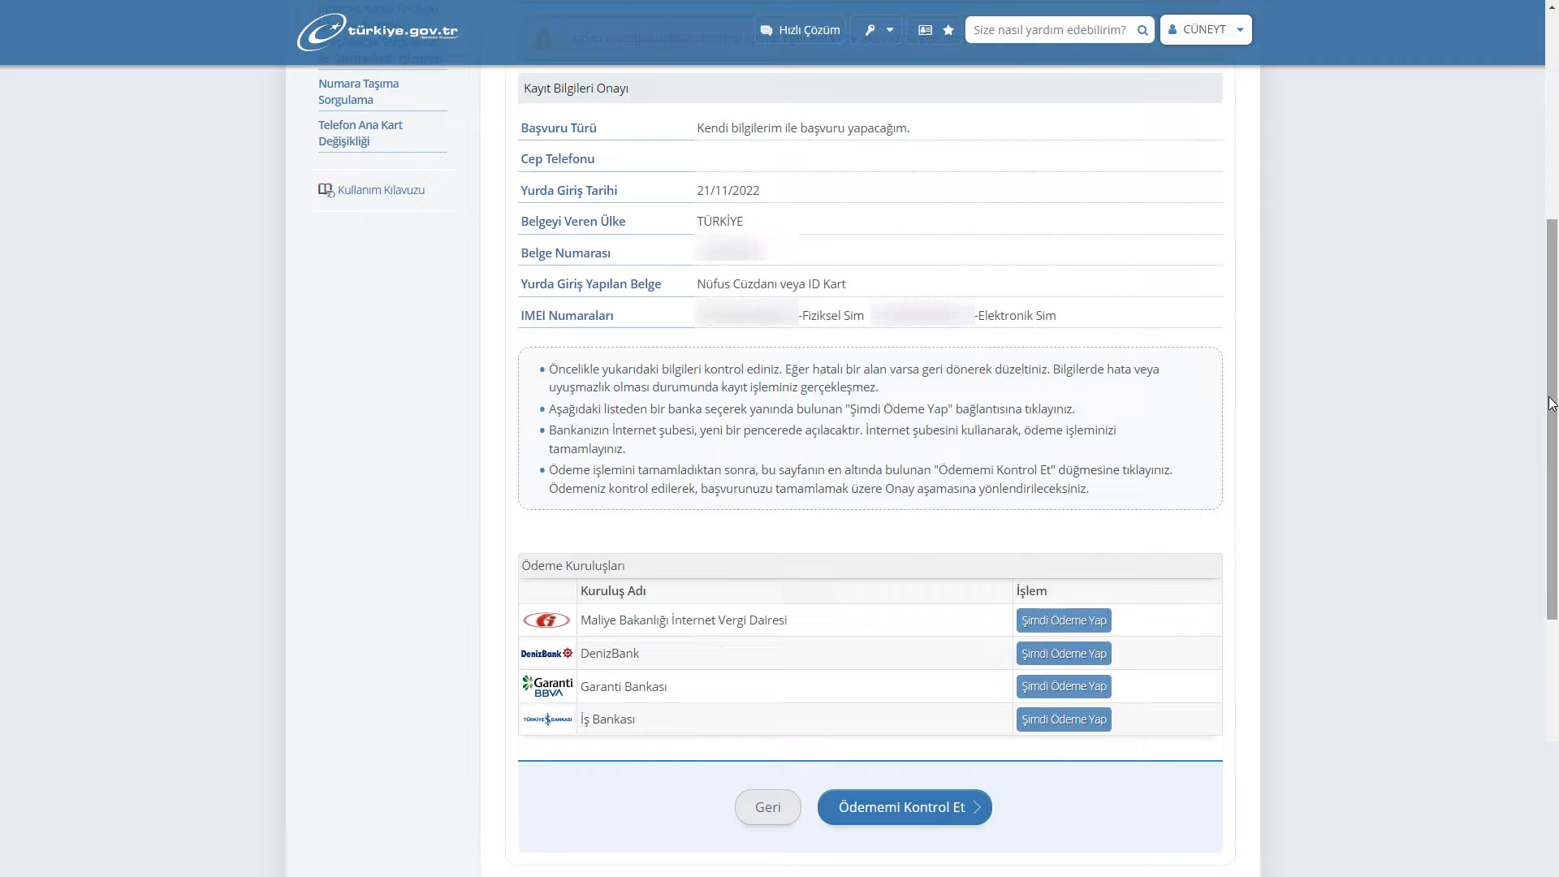Image resolution: width=1559 pixels, height=877 pixels.
Task: Open the key icon dropdown
Action: [878, 30]
